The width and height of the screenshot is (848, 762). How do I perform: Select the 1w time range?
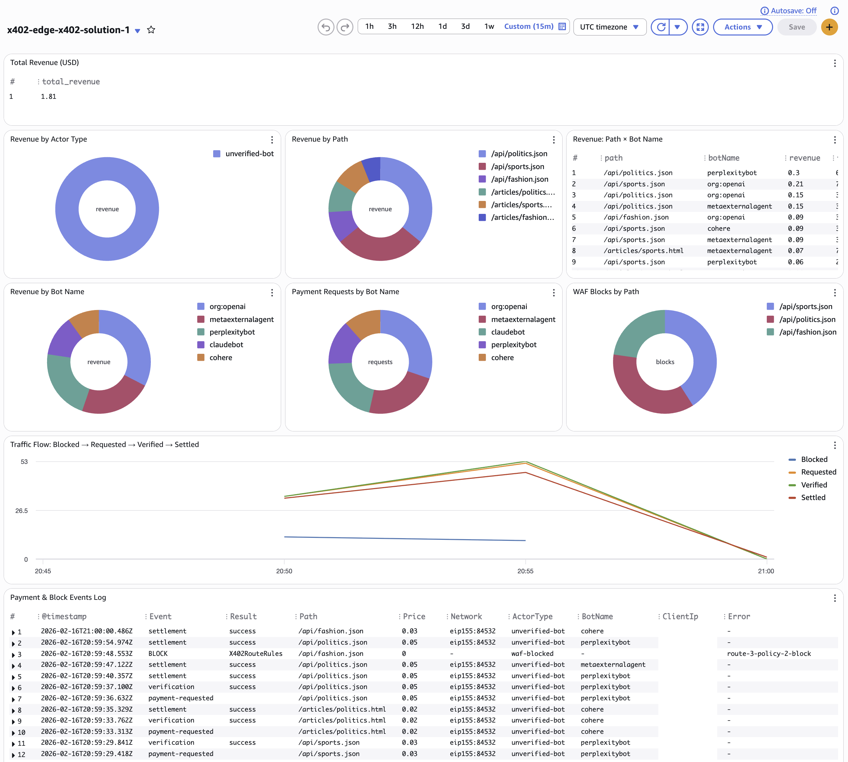(489, 27)
